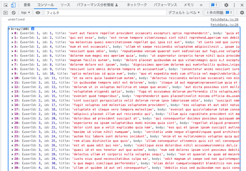The height and width of the screenshot is (171, 246).
Task: Expand array item 0
Action: [12, 33]
